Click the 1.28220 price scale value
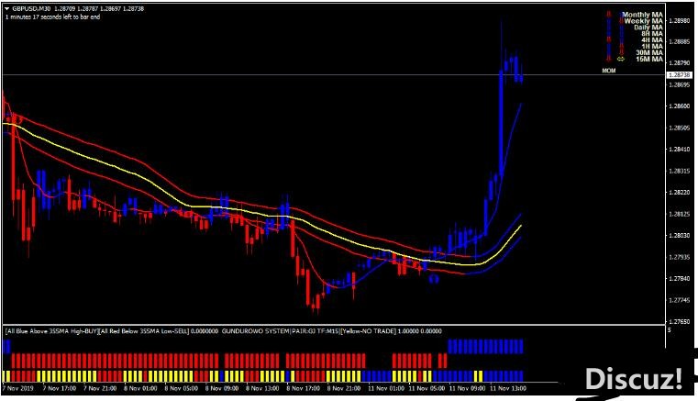 click(680, 193)
